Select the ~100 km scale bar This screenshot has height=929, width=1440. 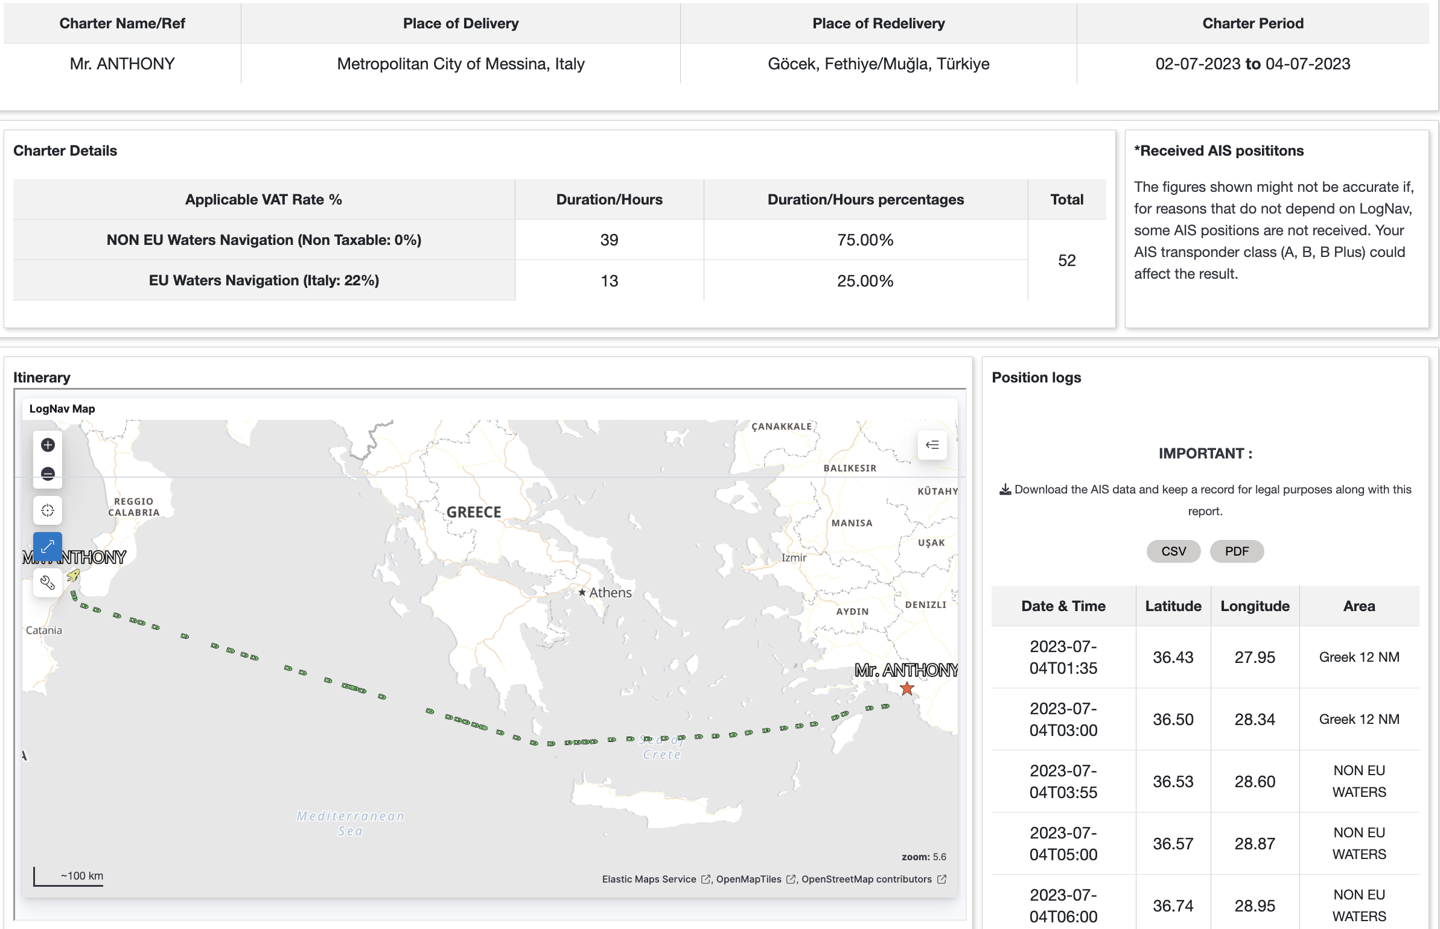[69, 877]
